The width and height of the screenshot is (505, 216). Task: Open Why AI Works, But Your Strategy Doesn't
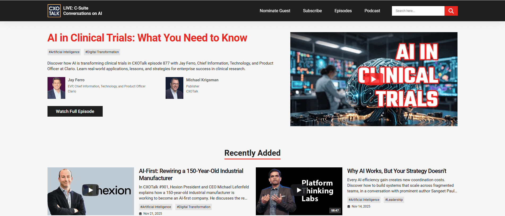pos(396,171)
